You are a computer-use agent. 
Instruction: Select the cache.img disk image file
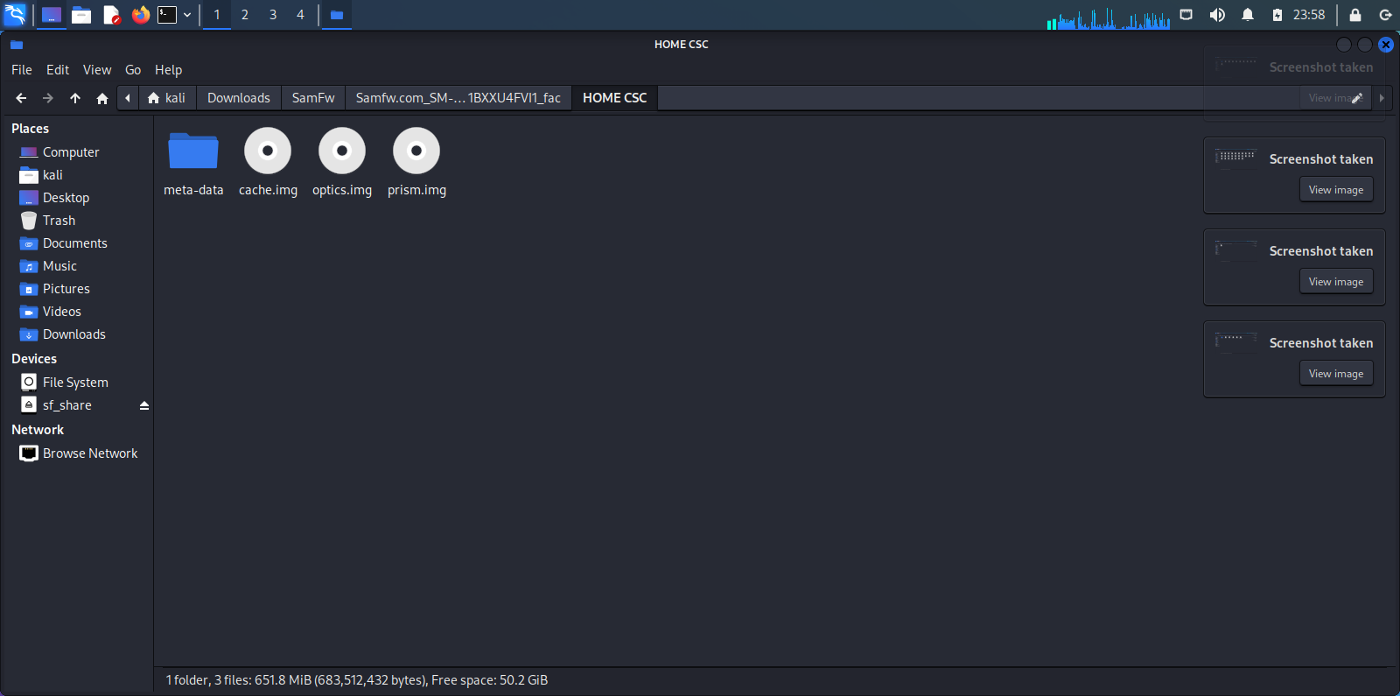268,163
